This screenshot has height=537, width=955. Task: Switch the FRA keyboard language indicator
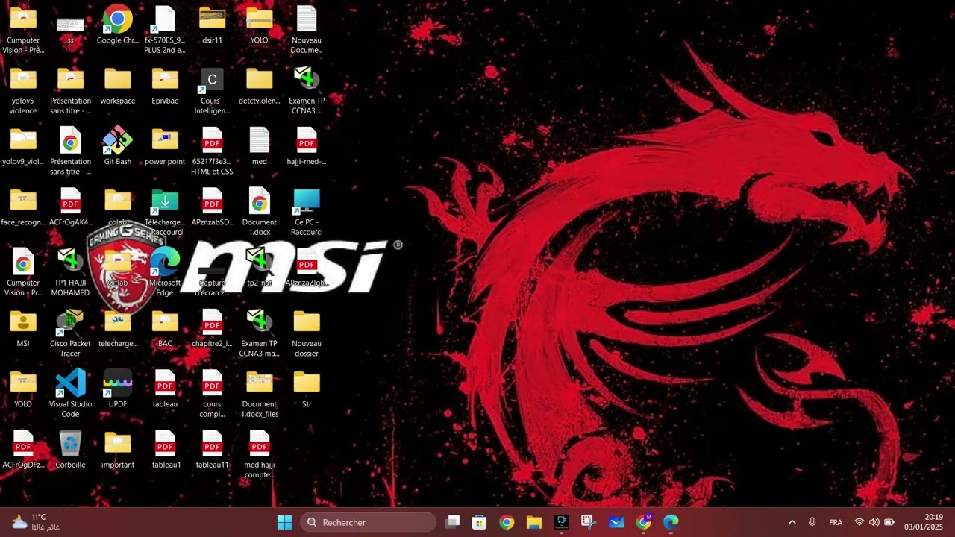836,522
